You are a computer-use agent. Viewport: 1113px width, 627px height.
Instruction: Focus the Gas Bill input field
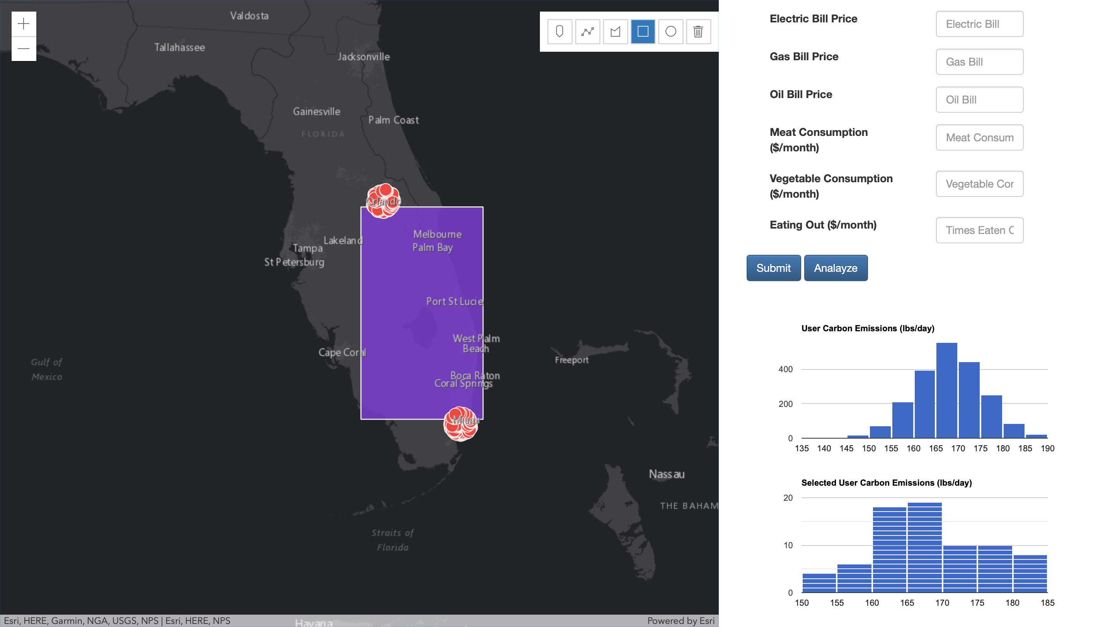pos(979,62)
